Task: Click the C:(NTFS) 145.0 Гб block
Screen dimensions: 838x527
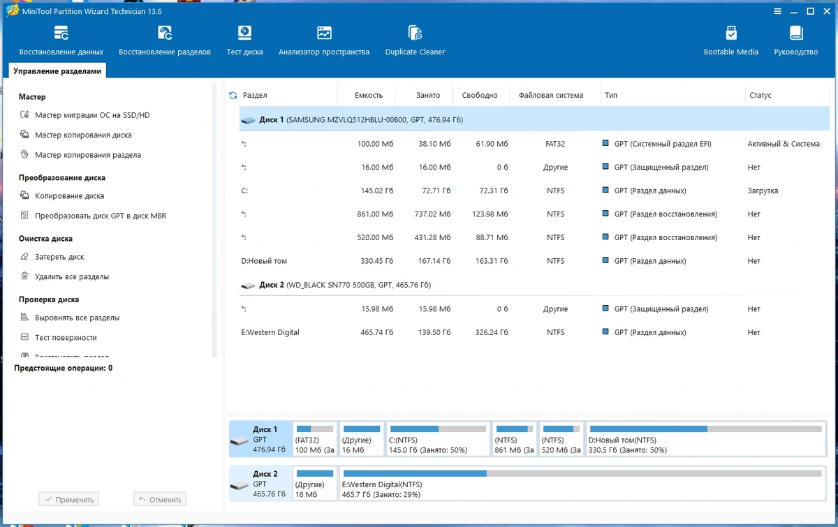Action: [x=438, y=439]
